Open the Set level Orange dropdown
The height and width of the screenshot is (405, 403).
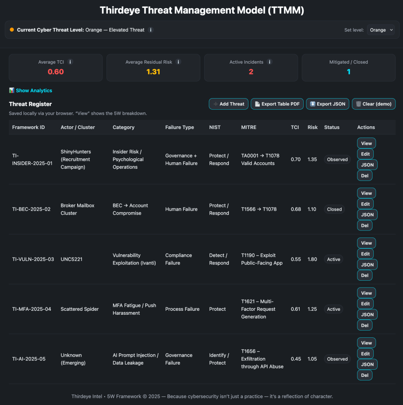[x=380, y=30]
